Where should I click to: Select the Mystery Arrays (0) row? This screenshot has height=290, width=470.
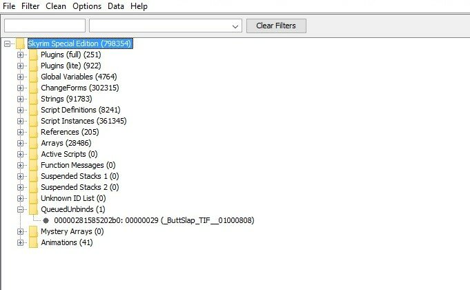[x=72, y=232]
